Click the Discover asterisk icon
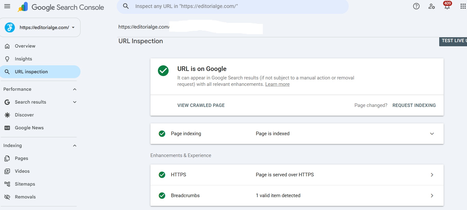This screenshot has width=467, height=210. pyautogui.click(x=7, y=115)
